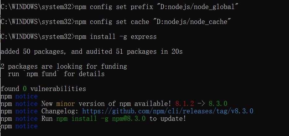This screenshot has width=289, height=136.
Task: Click the 'found 0 vulnerabilities' line
Action: tap(43, 89)
